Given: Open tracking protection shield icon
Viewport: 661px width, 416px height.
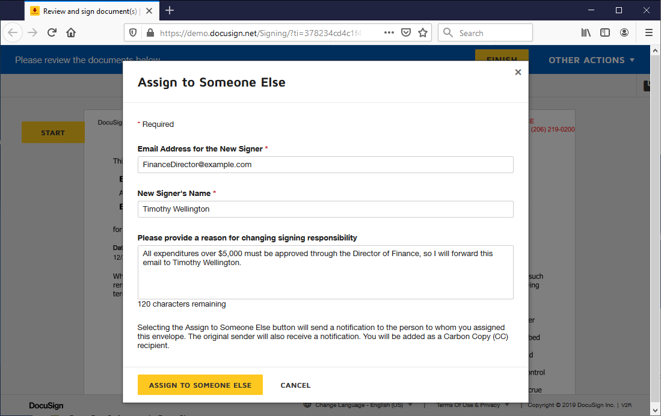Looking at the screenshot, I should click(x=133, y=33).
